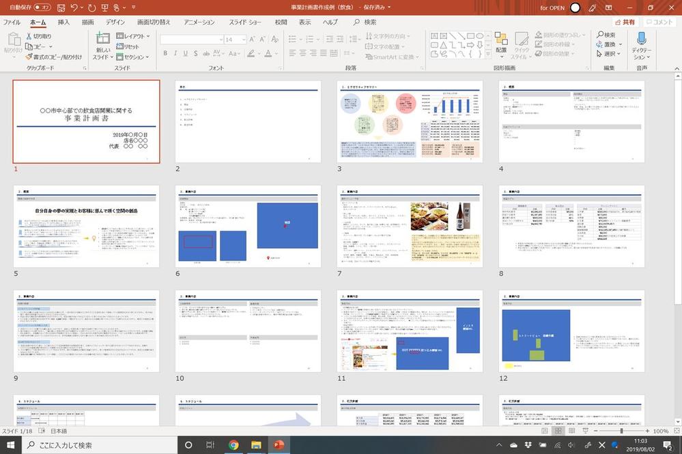The height and width of the screenshot is (454, 682).
Task: Click the ribbon display options icon in title bar
Action: point(608,7)
